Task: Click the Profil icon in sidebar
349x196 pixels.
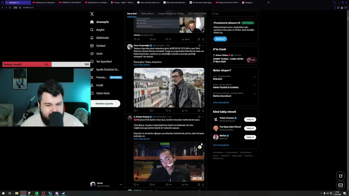Action: coord(92,85)
